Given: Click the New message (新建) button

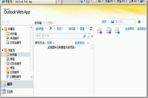Looking at the screenshot, I should [39, 29].
